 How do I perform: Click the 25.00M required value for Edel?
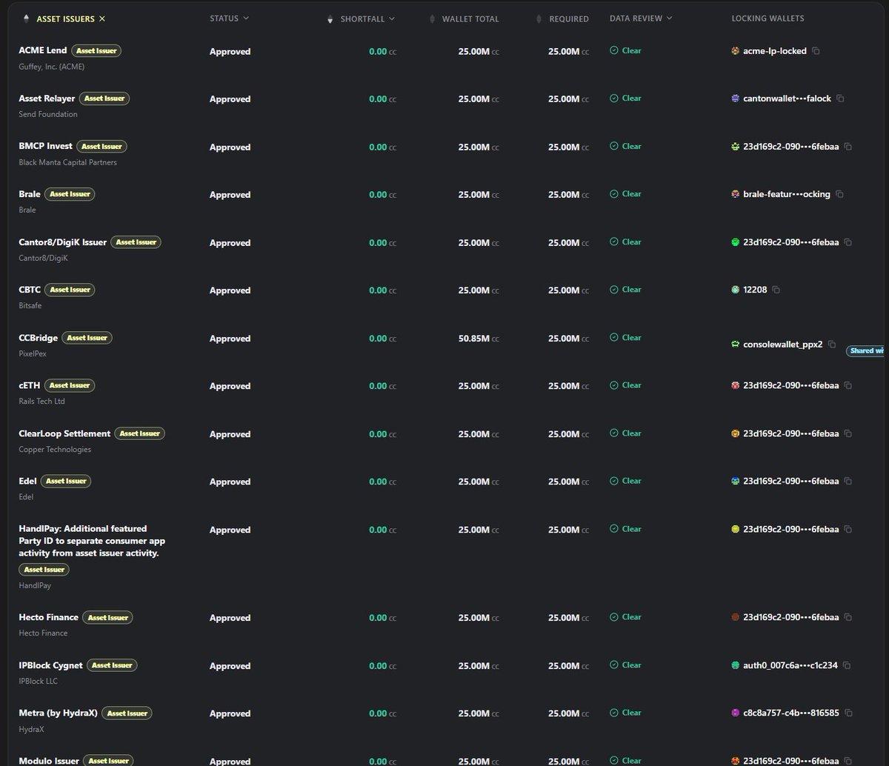(568, 482)
